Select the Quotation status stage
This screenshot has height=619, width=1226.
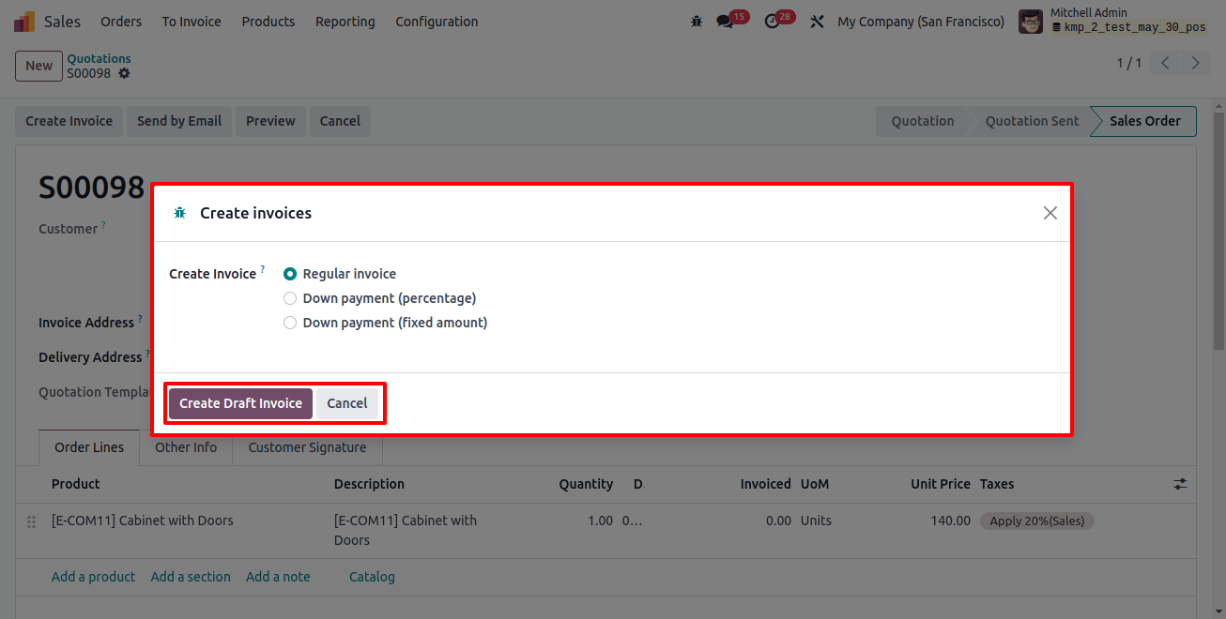[923, 121]
